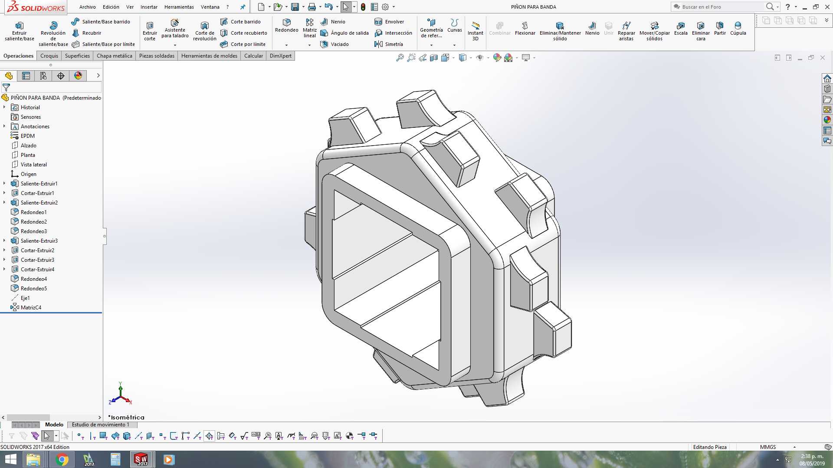Open the Herramientas menu

click(179, 7)
